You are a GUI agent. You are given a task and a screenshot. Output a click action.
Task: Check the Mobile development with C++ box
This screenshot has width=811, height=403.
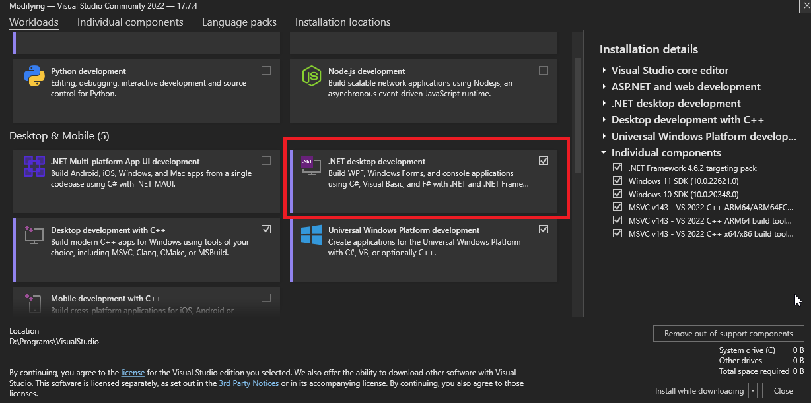(266, 297)
